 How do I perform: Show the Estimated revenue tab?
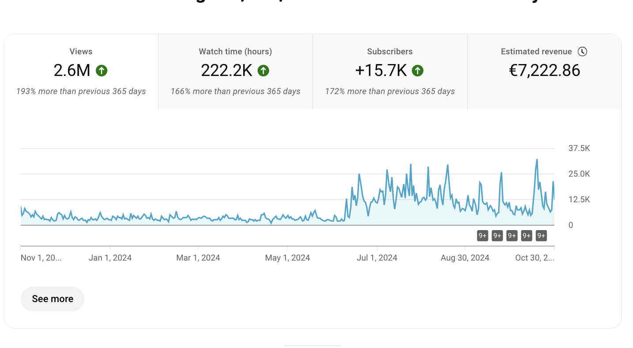544,72
